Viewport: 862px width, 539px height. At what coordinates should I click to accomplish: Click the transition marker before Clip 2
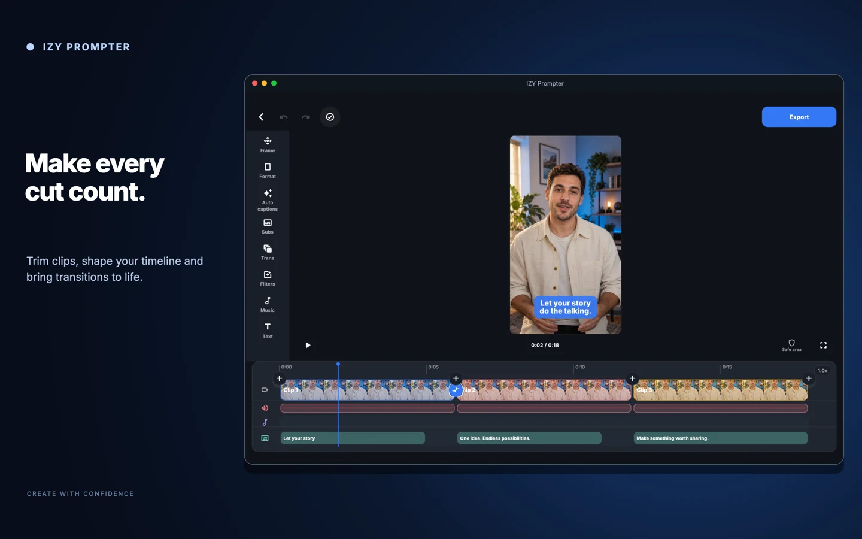pos(456,390)
